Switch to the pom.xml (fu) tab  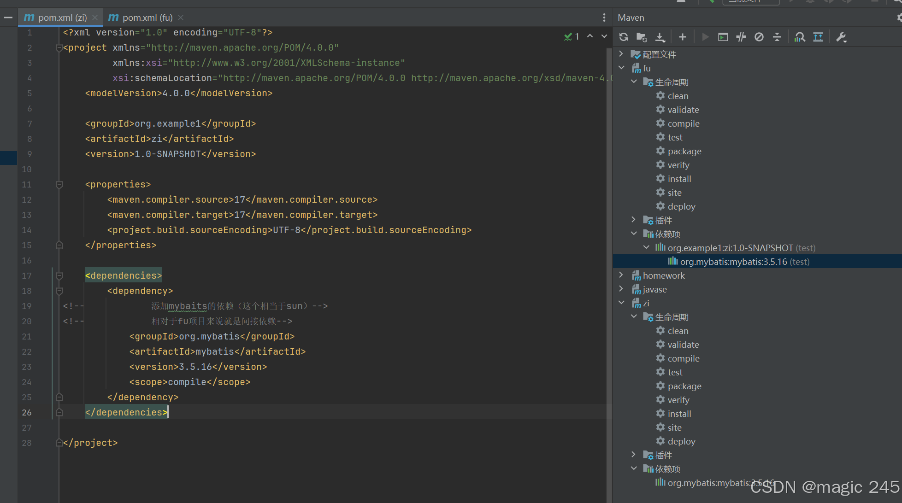tap(147, 18)
